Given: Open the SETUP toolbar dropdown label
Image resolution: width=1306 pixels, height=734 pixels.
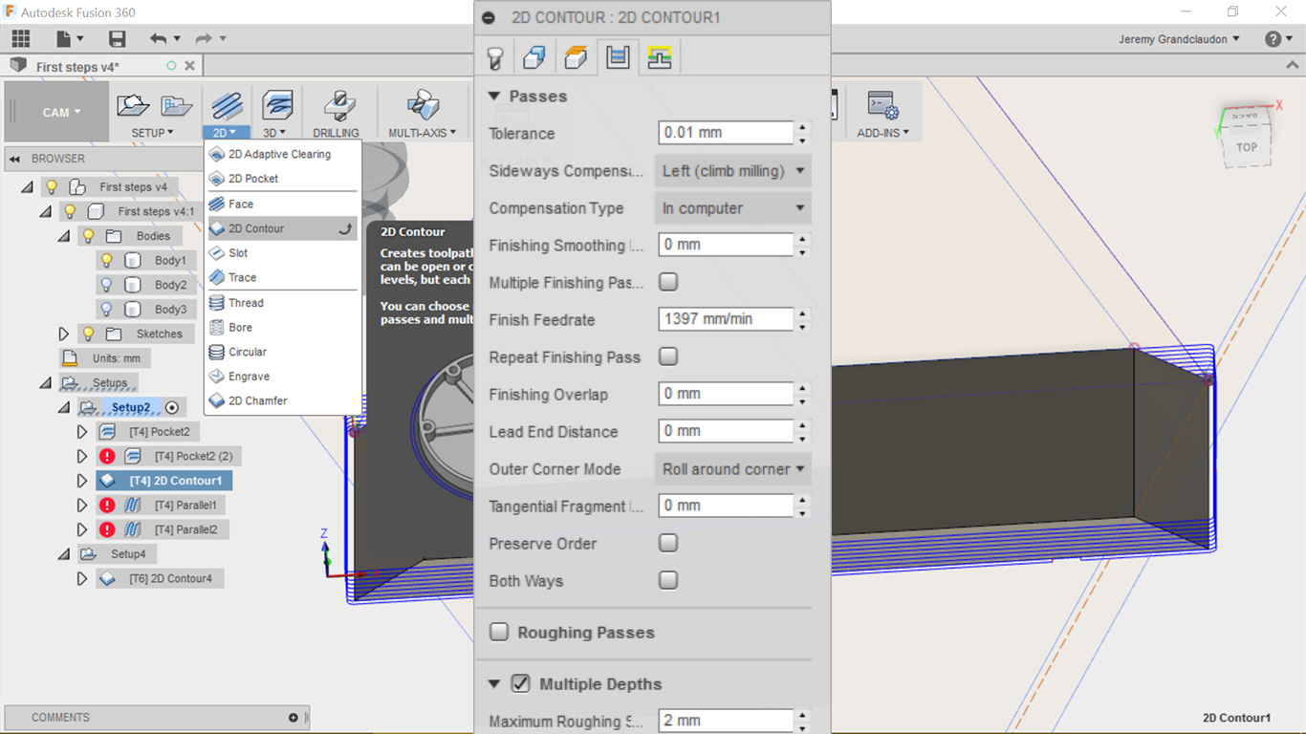Looking at the screenshot, I should [153, 133].
